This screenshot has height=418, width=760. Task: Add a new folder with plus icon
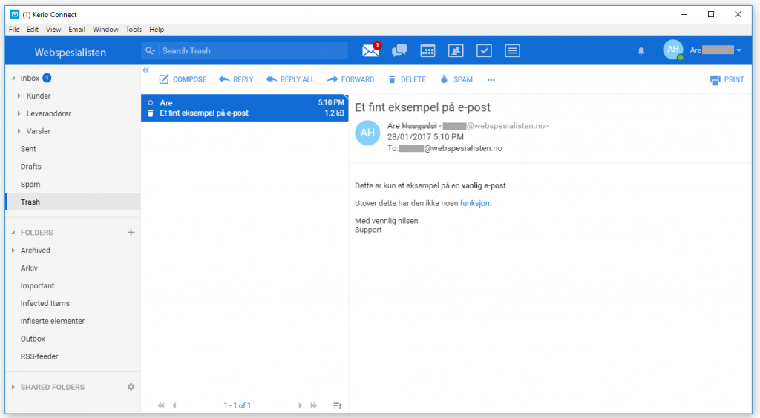click(x=131, y=233)
